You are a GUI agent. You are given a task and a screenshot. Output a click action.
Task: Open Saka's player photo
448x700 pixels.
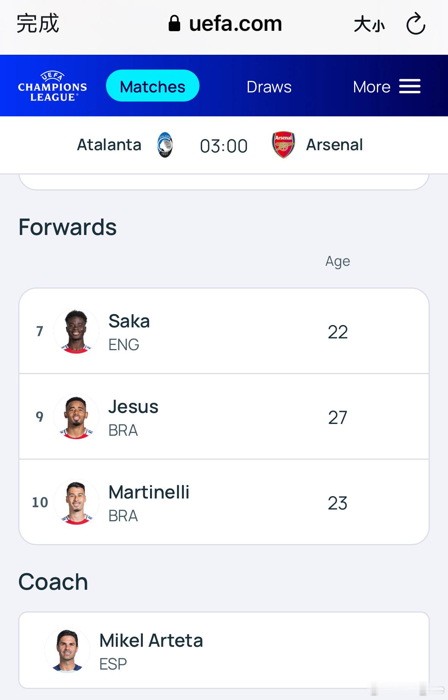click(x=76, y=331)
